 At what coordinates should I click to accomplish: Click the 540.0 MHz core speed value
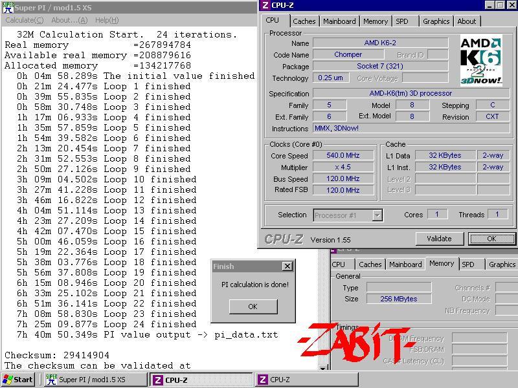tap(343, 155)
